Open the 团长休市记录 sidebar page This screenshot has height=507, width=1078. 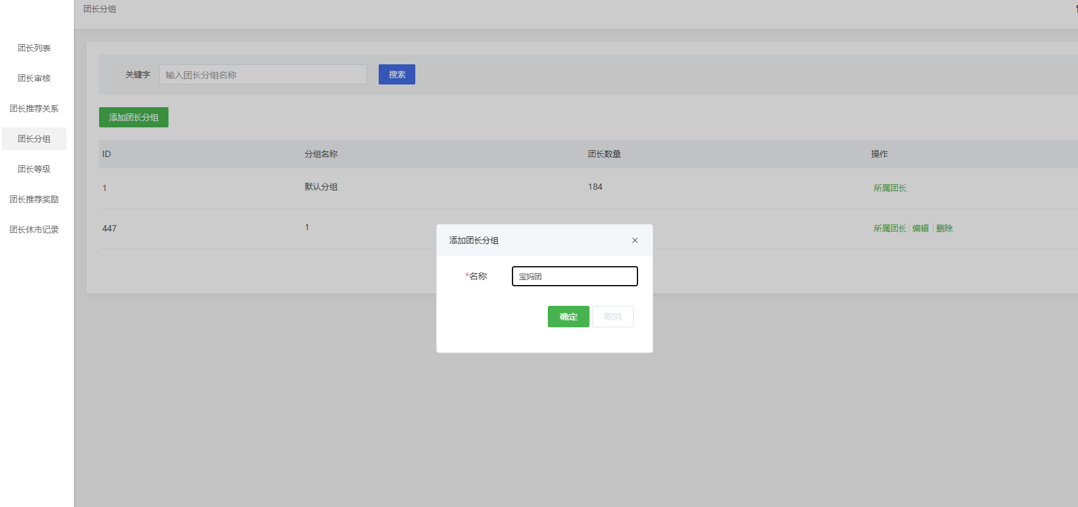[34, 230]
